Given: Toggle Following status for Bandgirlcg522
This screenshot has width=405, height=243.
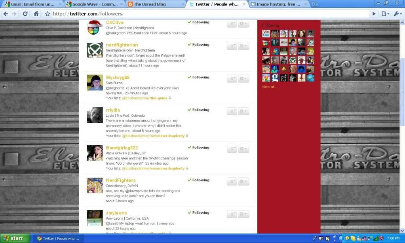Looking at the screenshot, I should tap(198, 148).
